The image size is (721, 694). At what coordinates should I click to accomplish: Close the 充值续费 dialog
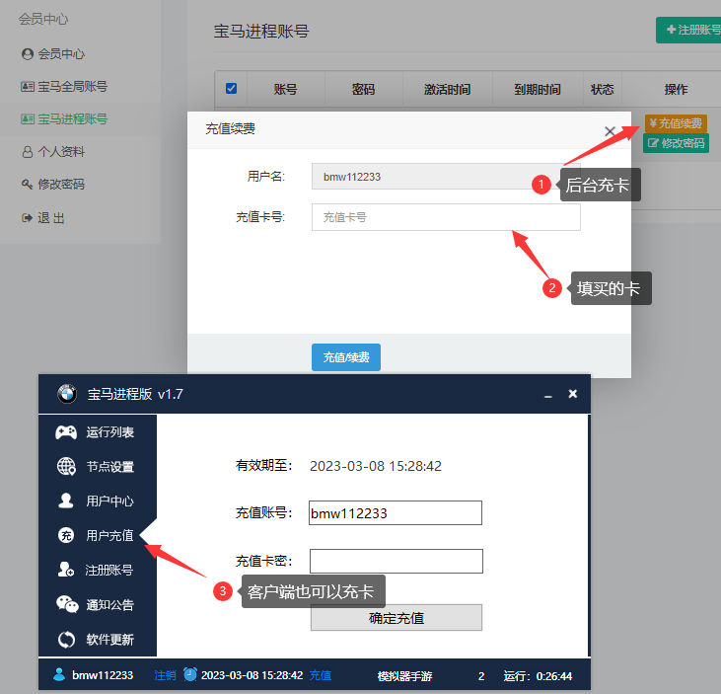point(610,131)
